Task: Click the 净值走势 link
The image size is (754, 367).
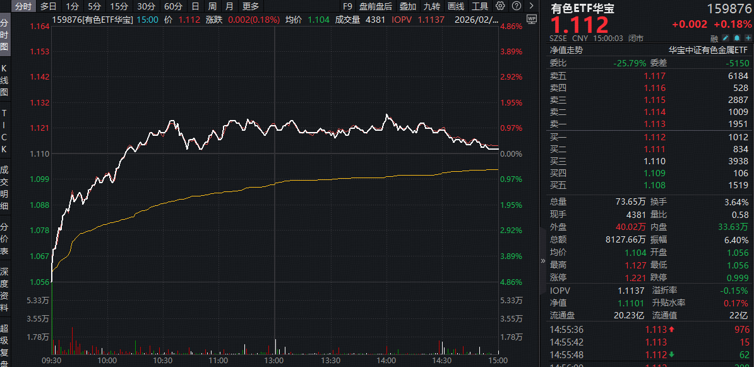Action: (x=566, y=50)
